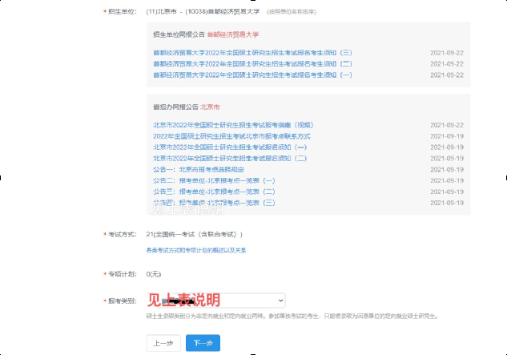Click the blue 下一步 button
This screenshot has height=355, width=507.
[203, 343]
